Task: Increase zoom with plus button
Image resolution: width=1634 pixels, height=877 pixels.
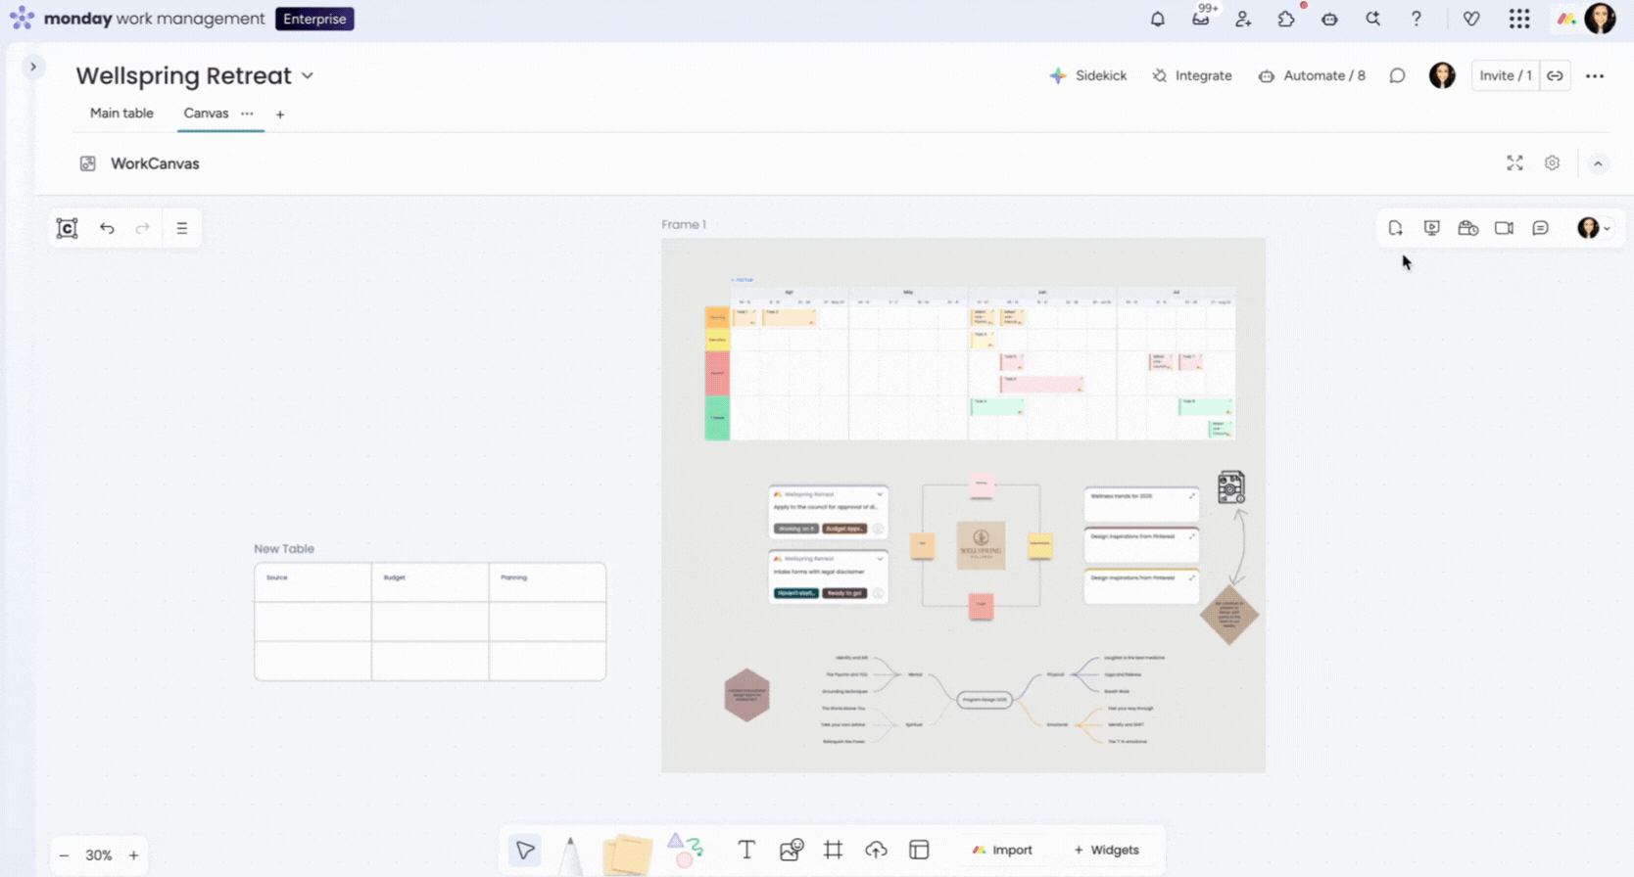Action: (x=133, y=855)
